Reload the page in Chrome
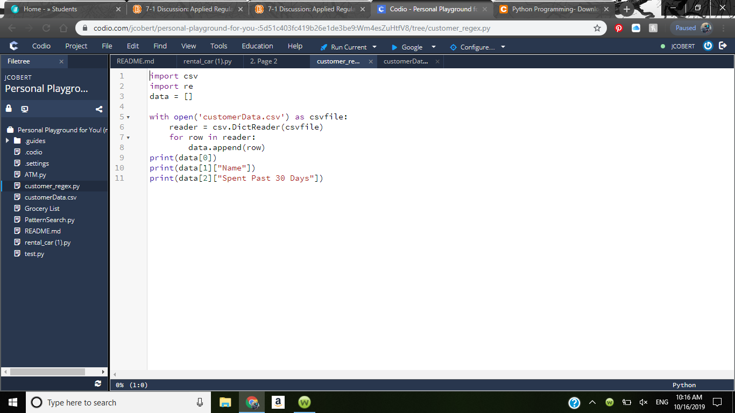This screenshot has width=735, height=413. (46, 28)
